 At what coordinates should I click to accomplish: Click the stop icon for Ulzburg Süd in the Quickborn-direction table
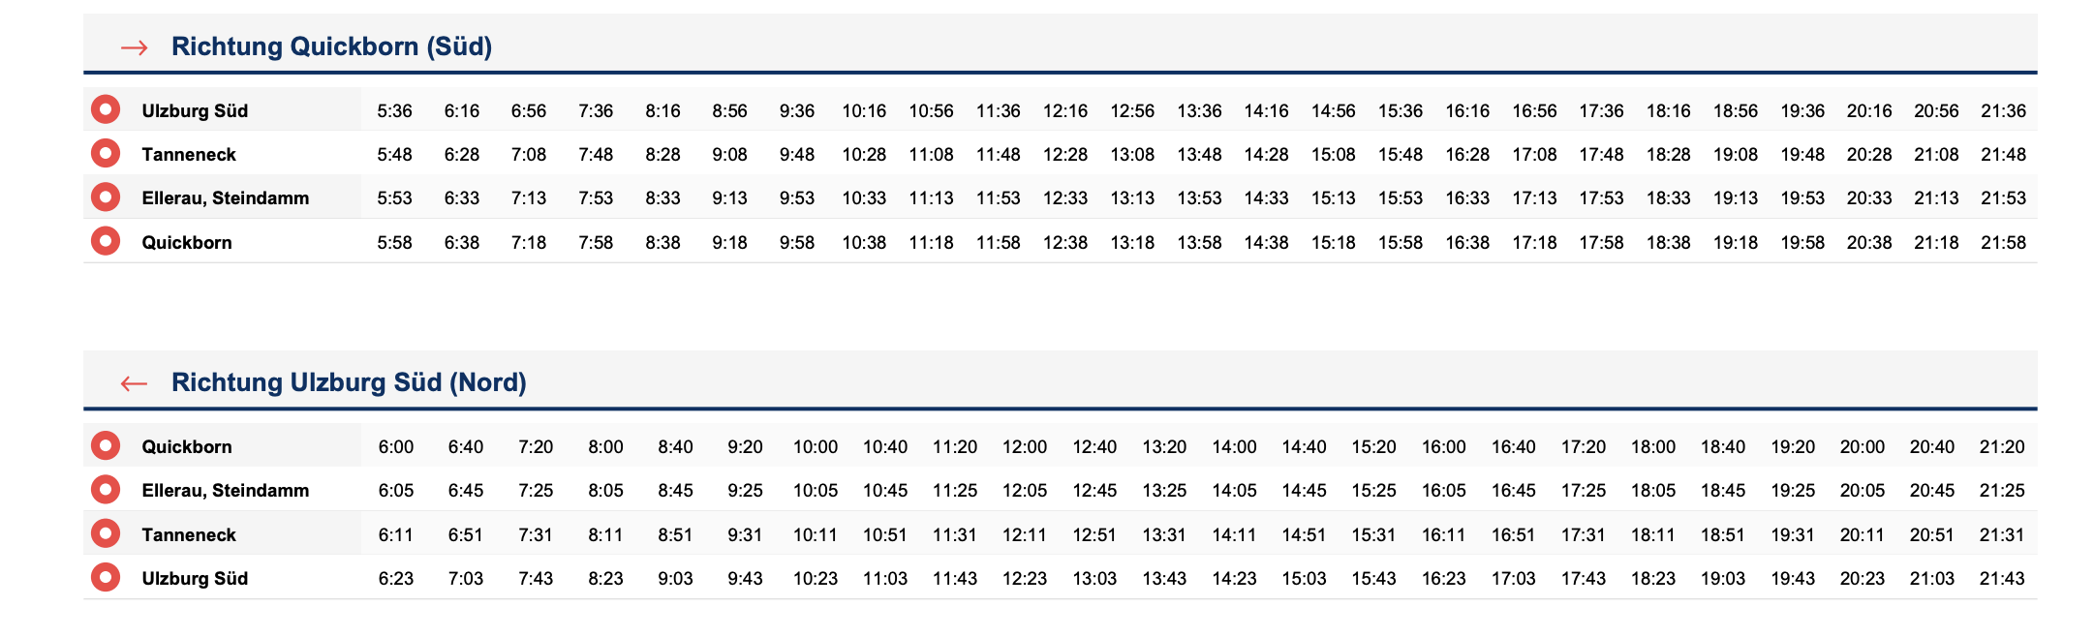pyautogui.click(x=106, y=109)
